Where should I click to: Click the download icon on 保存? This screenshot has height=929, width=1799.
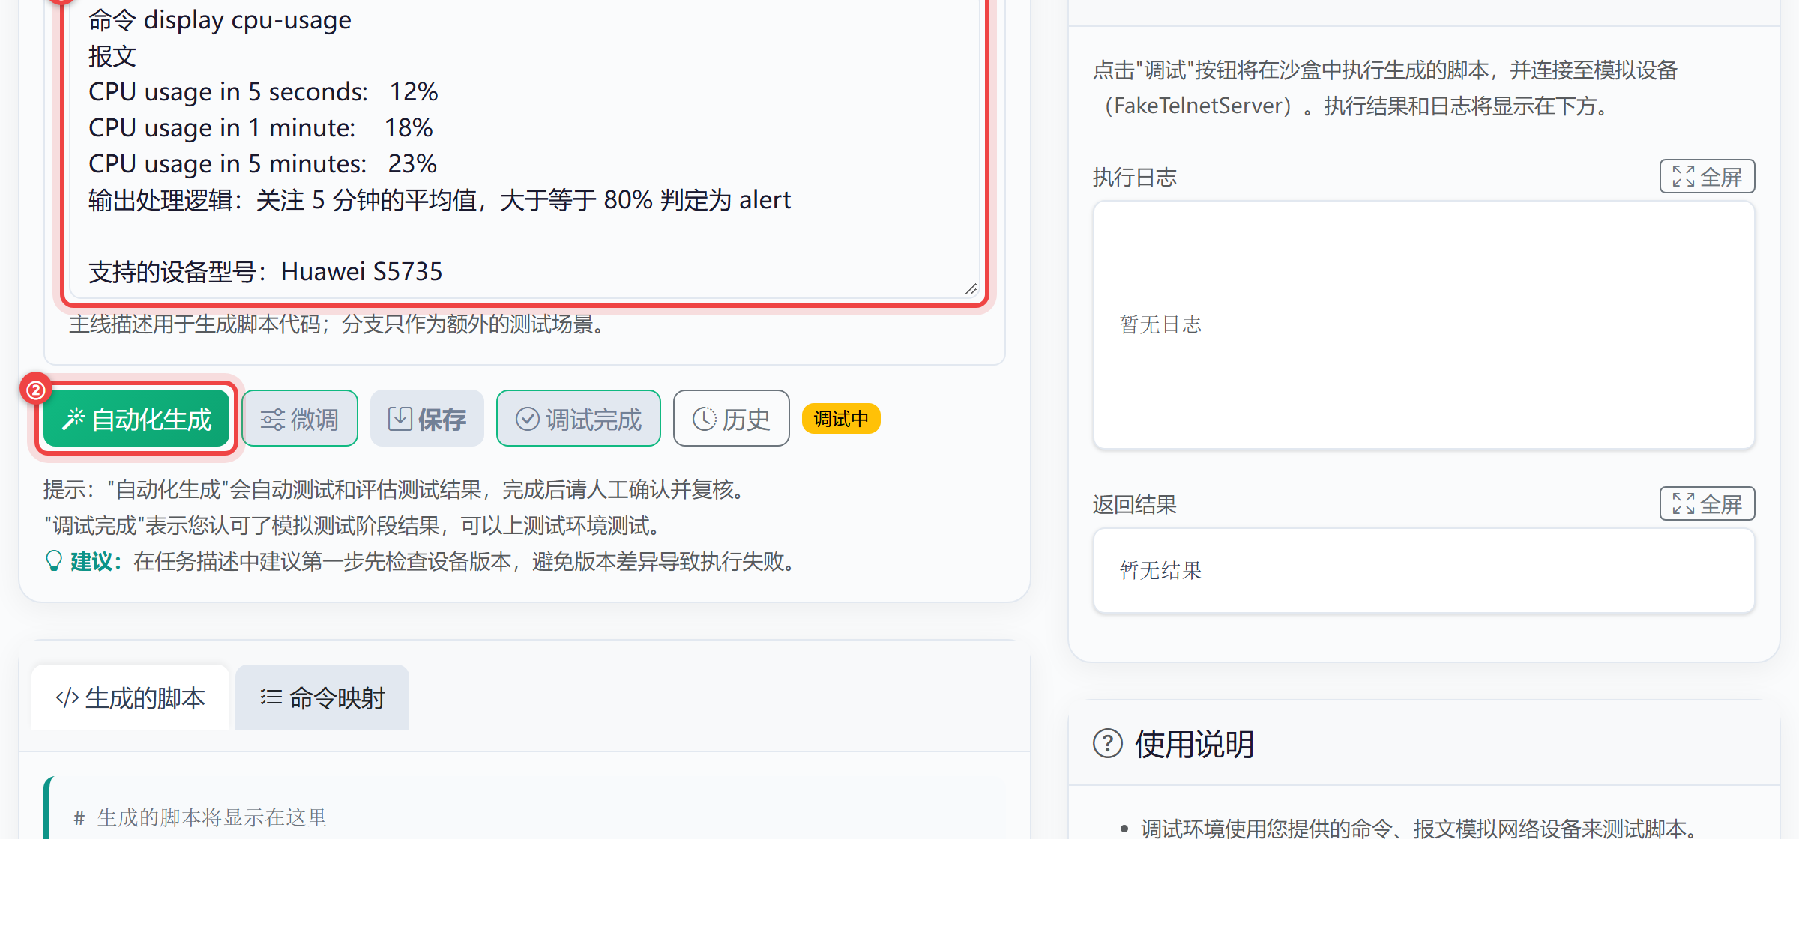click(x=400, y=419)
